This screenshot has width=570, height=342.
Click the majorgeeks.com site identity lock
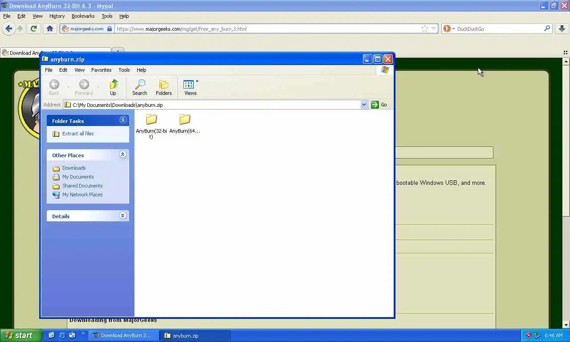tap(110, 28)
